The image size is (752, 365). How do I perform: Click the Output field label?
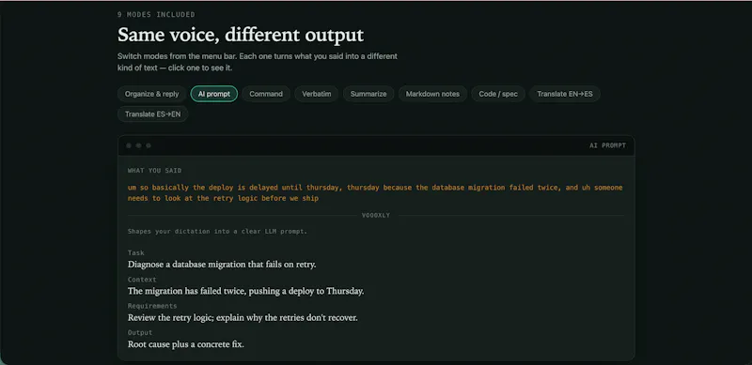point(140,332)
